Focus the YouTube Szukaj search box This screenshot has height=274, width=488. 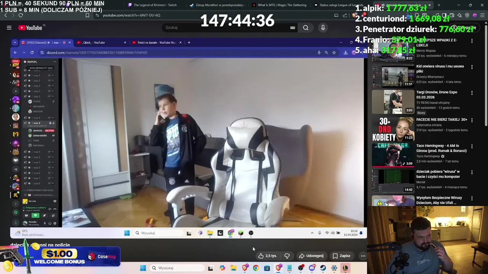point(230,27)
